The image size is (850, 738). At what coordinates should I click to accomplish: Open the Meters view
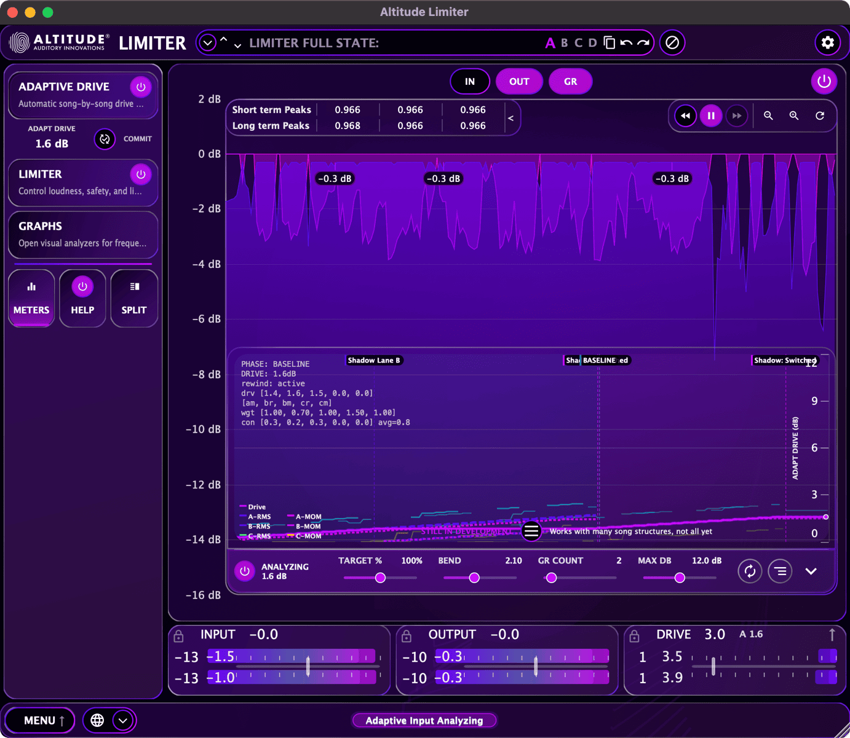(x=31, y=298)
